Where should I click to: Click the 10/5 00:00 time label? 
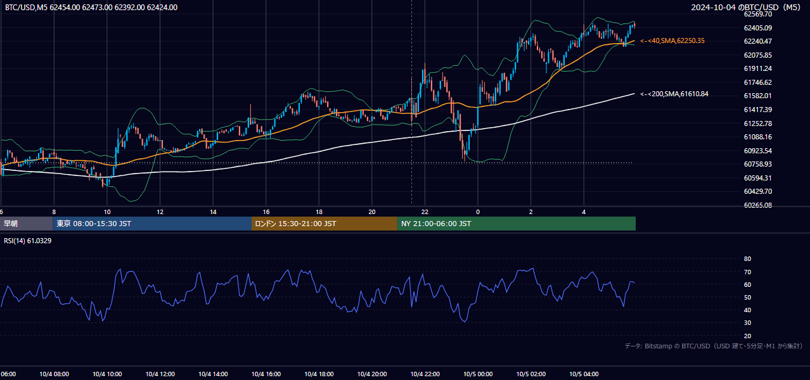478,374
